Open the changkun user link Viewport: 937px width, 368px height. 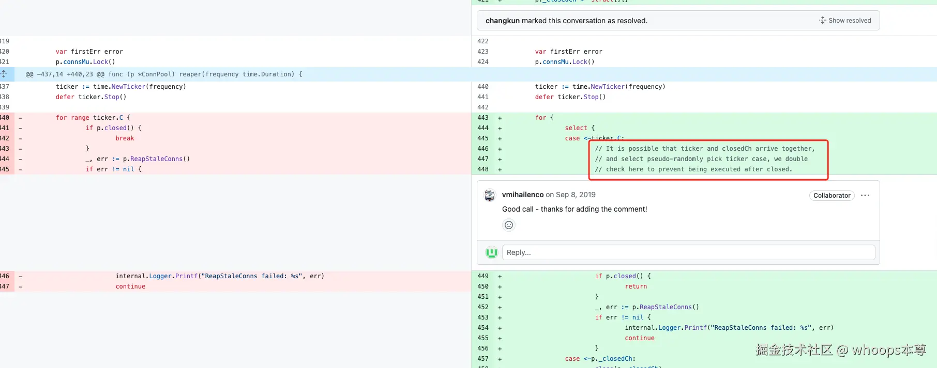pos(502,21)
